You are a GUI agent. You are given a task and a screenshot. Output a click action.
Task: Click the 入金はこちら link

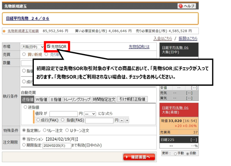pos(162,38)
